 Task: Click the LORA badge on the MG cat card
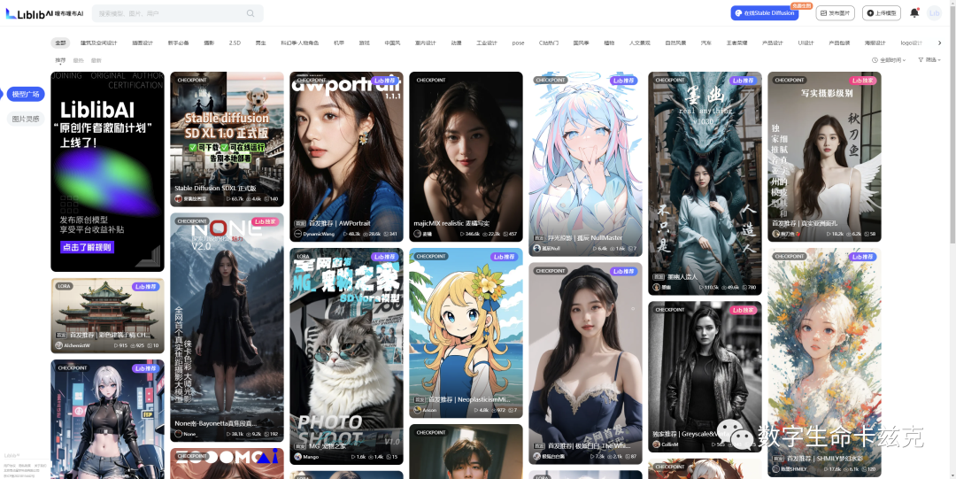coord(303,256)
